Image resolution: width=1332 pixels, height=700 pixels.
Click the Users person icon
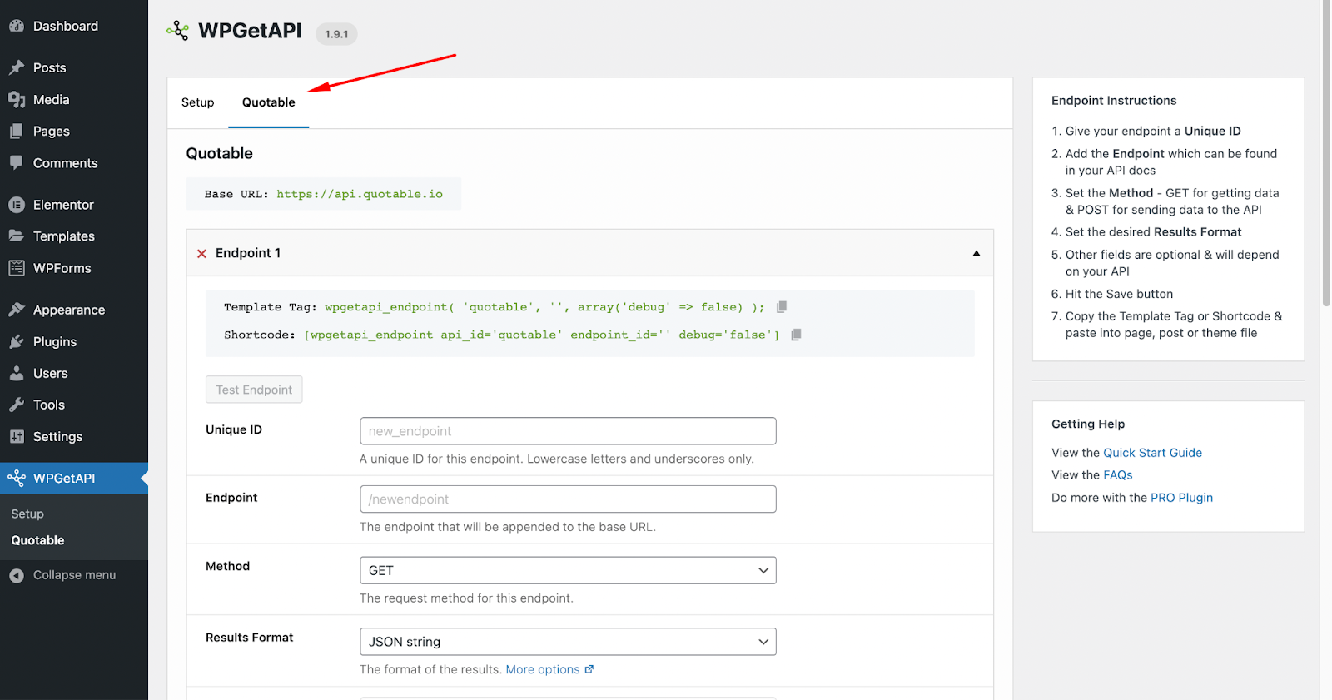click(17, 373)
